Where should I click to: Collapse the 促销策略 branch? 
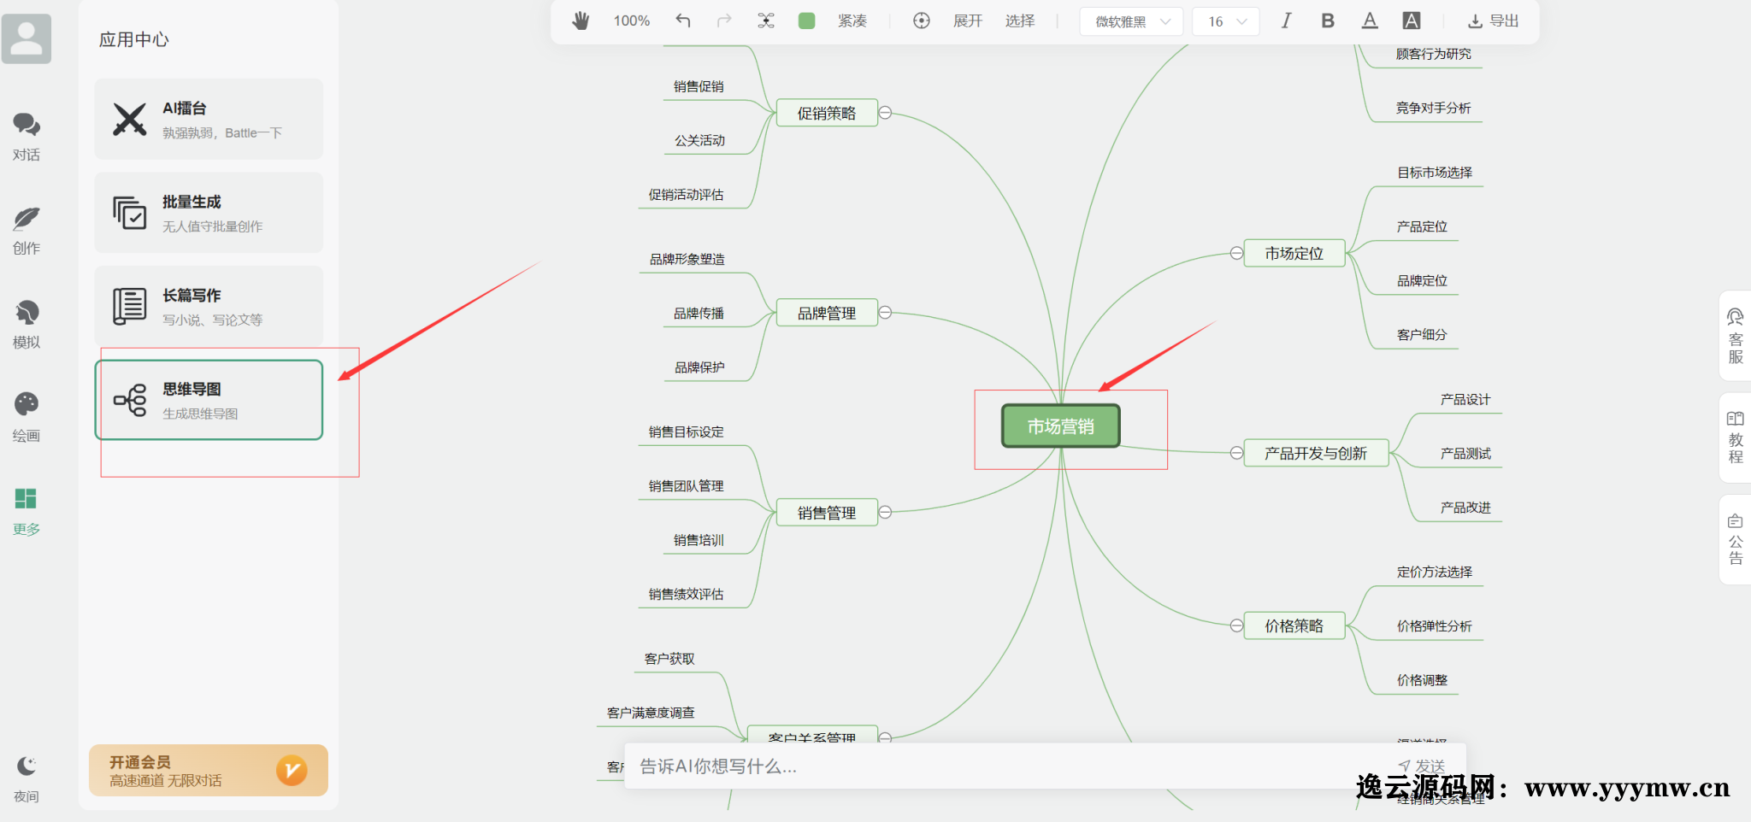(x=886, y=113)
